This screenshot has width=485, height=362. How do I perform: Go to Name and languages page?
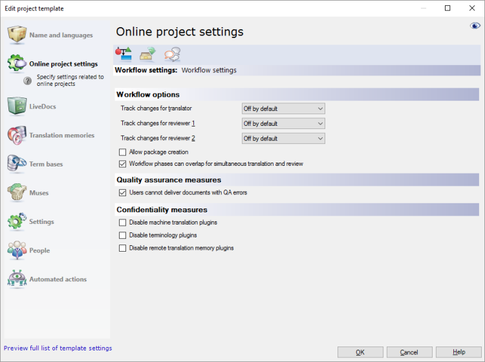click(x=61, y=35)
